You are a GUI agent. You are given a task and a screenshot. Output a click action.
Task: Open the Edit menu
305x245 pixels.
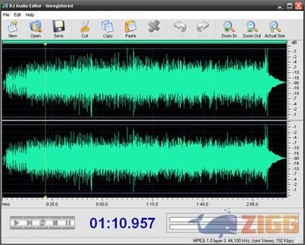(x=18, y=15)
